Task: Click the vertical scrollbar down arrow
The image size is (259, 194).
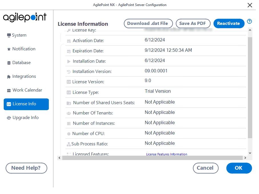Action: click(x=250, y=153)
